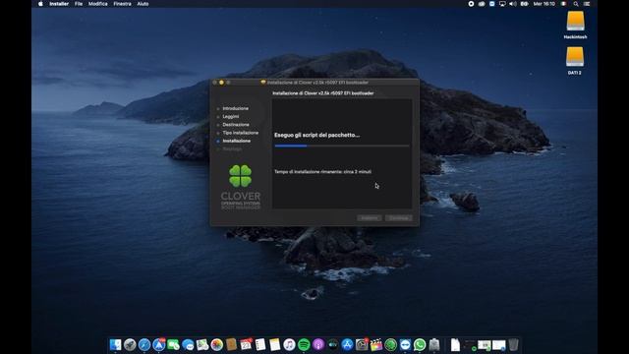Open Hackintosh drive on desktop
Viewport: 629px width, 354px height.
point(575,25)
